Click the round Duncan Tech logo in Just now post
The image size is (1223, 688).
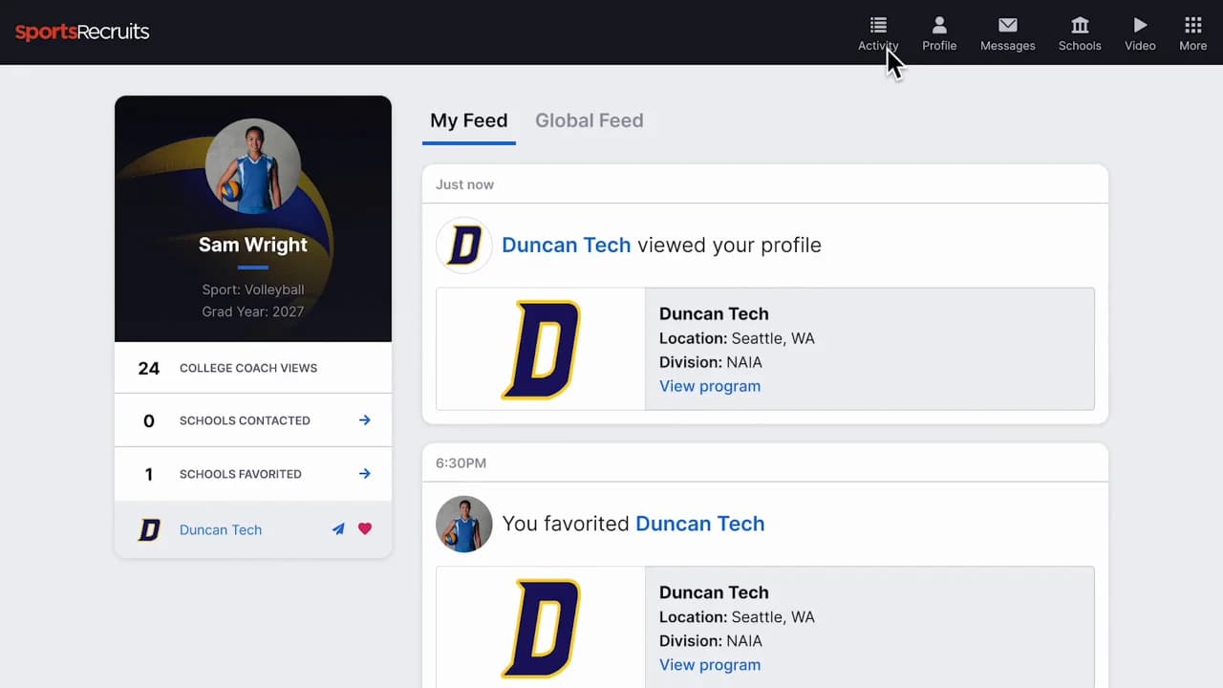click(x=464, y=246)
